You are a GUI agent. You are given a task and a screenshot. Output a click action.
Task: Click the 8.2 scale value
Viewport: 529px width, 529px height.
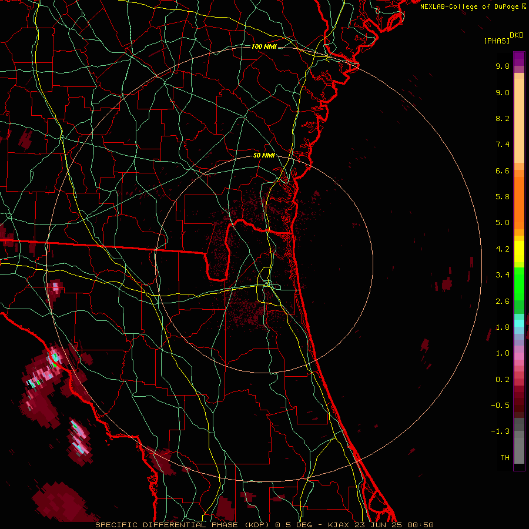[x=503, y=118]
